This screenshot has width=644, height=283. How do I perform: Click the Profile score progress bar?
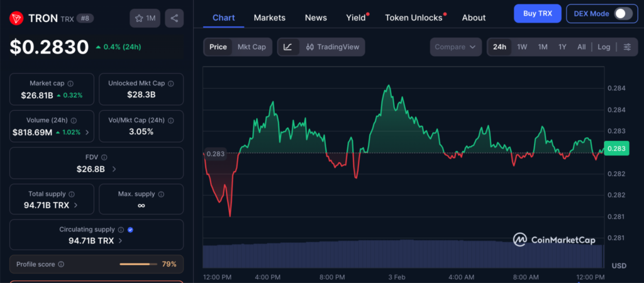pos(138,265)
